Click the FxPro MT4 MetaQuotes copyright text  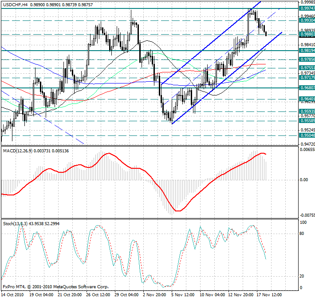(55, 287)
